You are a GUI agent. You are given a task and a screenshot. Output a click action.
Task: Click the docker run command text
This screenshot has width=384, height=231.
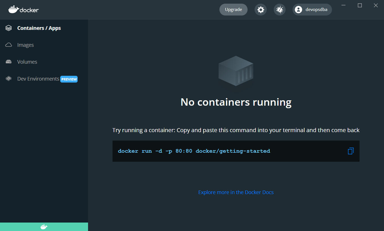pyautogui.click(x=194, y=151)
